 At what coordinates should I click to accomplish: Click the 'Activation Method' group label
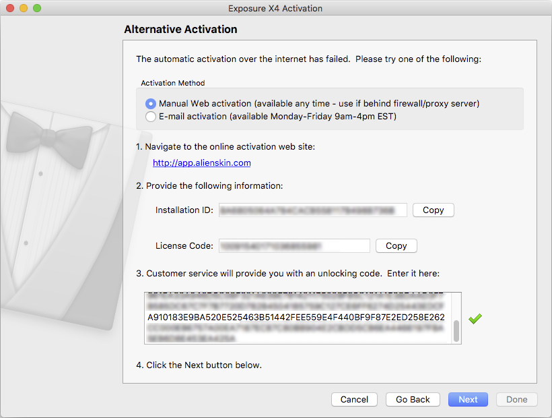(x=173, y=83)
